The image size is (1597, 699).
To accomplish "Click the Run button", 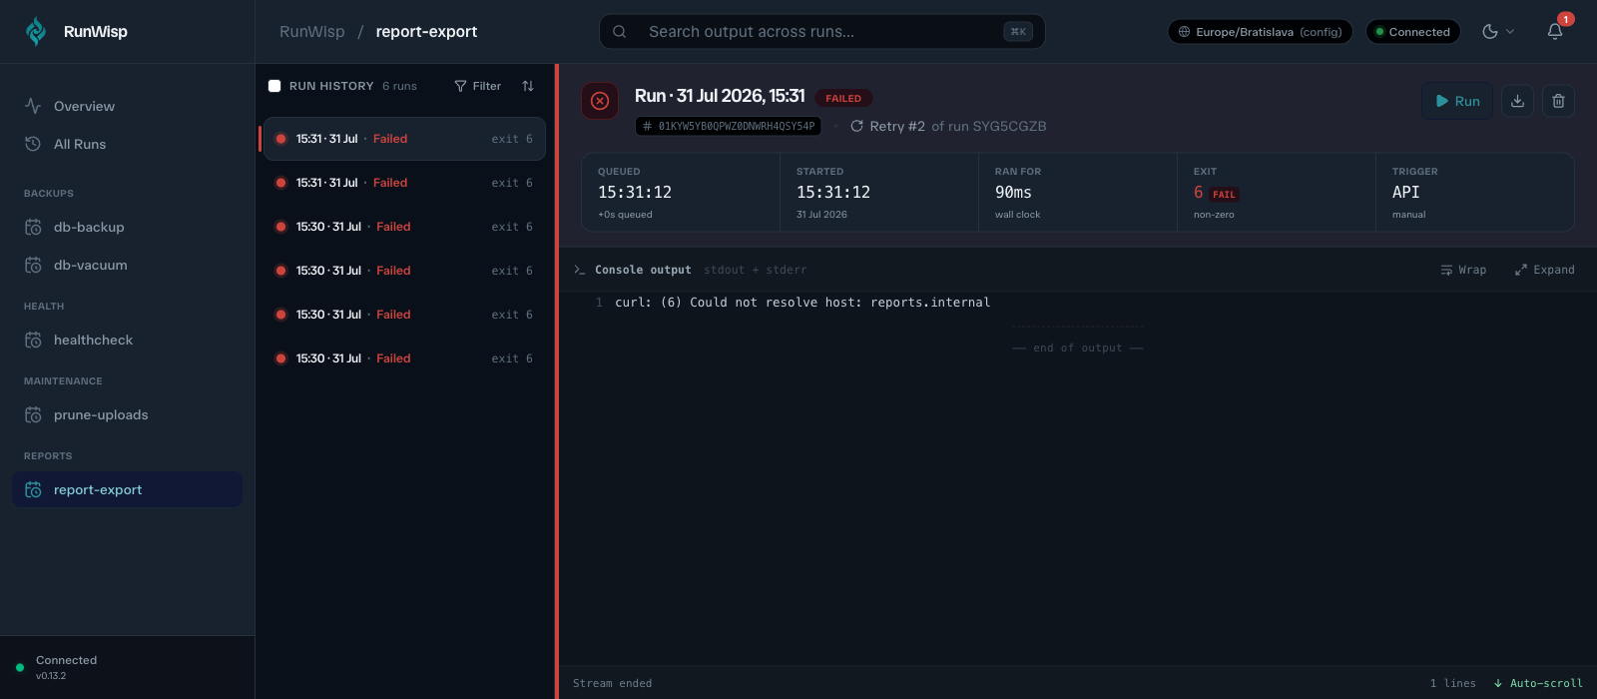I will (1457, 101).
